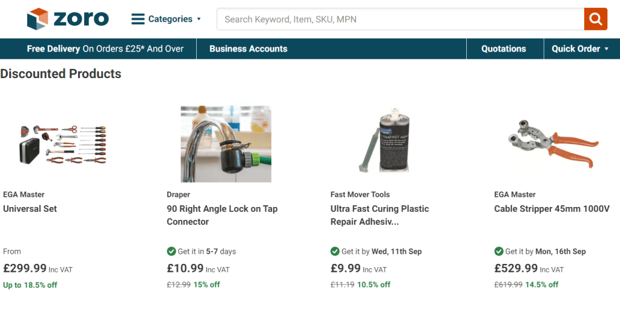This screenshot has width=620, height=333.
Task: Click the orange search magnifier button
Action: click(x=595, y=19)
